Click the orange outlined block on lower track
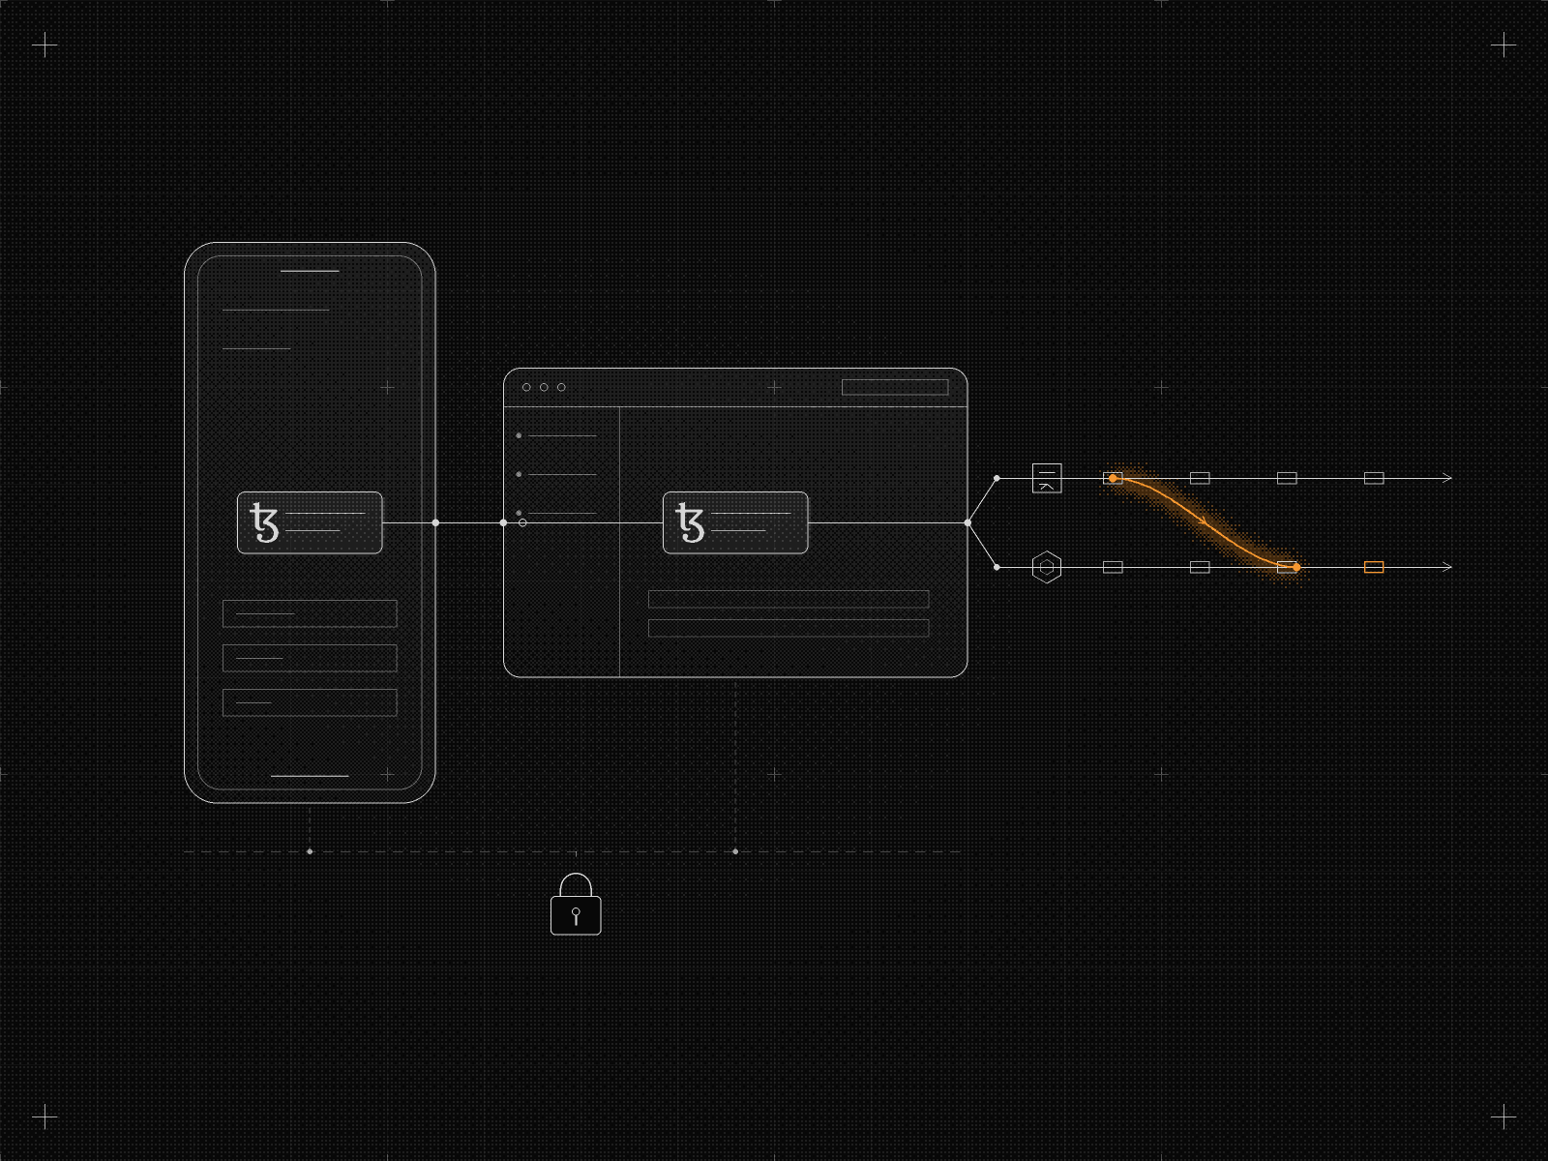1548x1161 pixels. 1374,567
